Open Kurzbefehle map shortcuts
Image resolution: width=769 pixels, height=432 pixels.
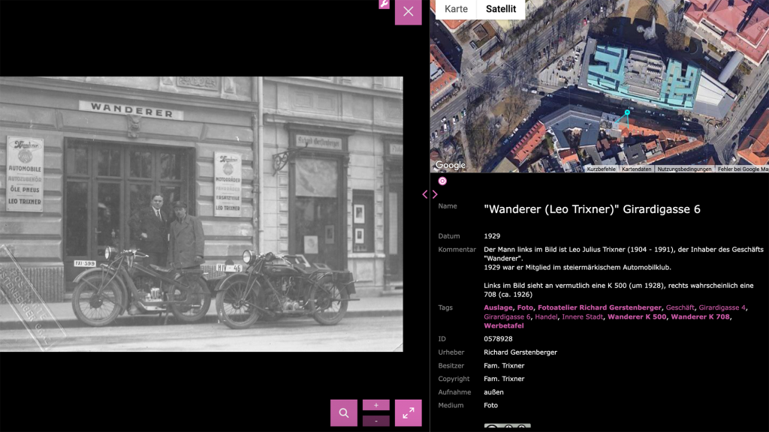(x=601, y=169)
